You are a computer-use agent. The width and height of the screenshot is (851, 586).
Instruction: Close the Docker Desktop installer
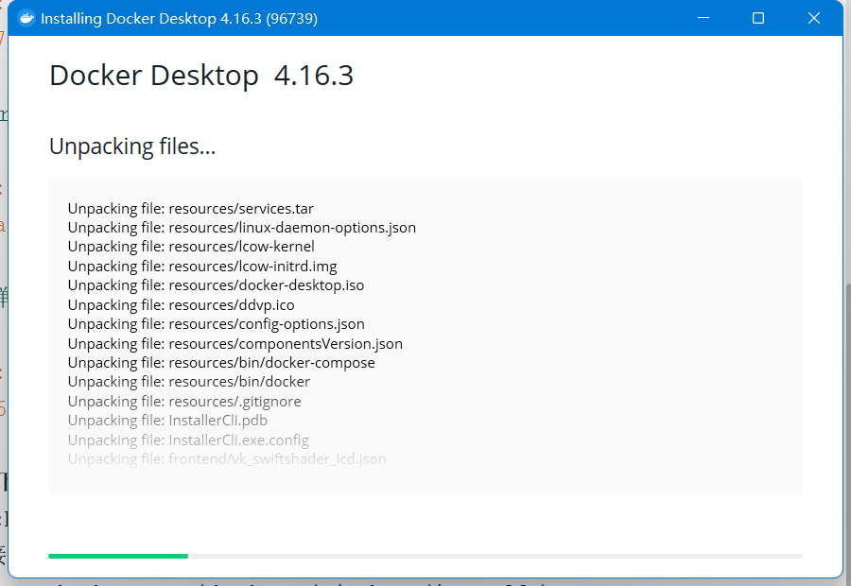[x=814, y=17]
